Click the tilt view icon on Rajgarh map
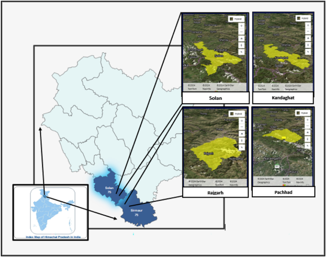326x257 pixels. pyautogui.click(x=242, y=133)
